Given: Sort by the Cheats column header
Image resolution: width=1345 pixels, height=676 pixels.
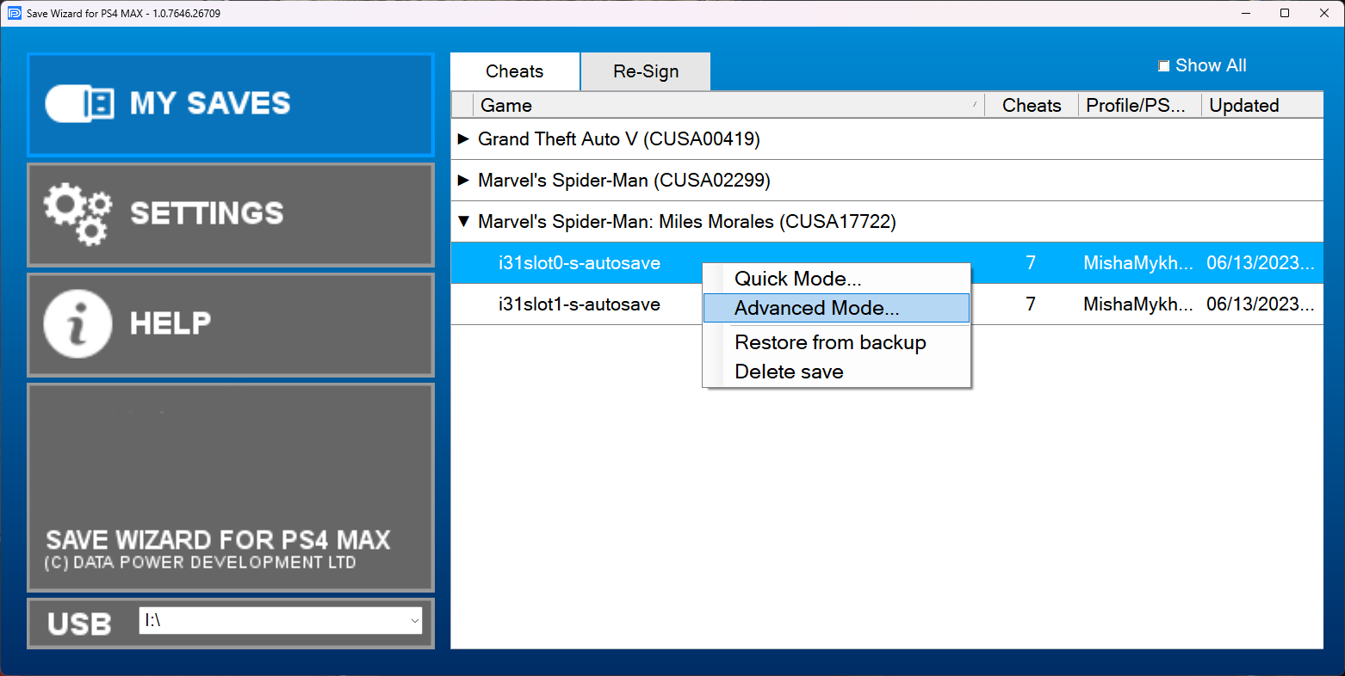Looking at the screenshot, I should [1032, 105].
